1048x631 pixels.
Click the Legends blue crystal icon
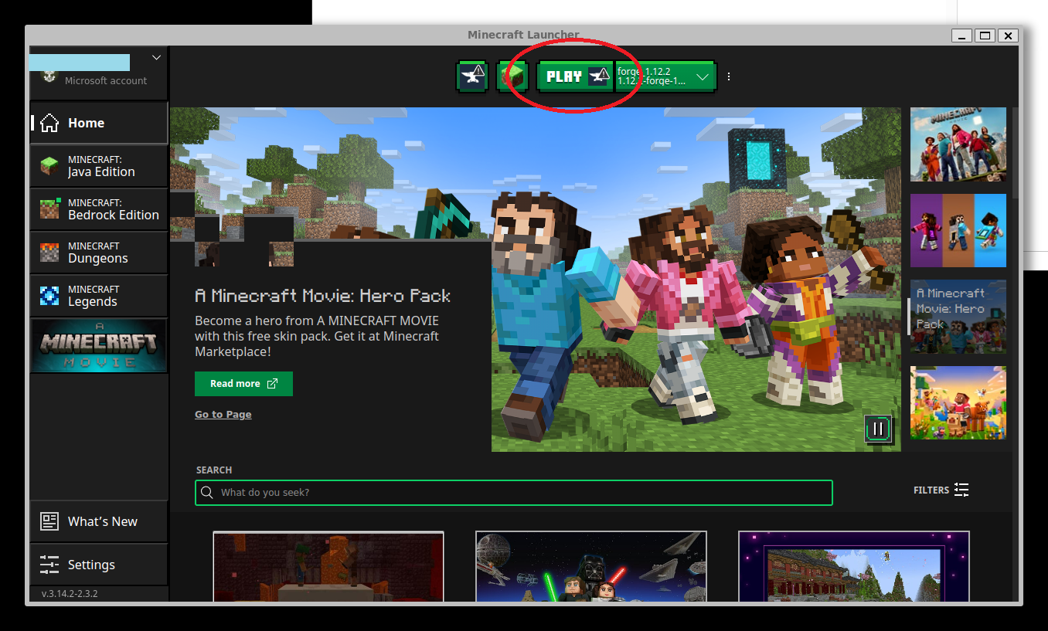tap(49, 296)
